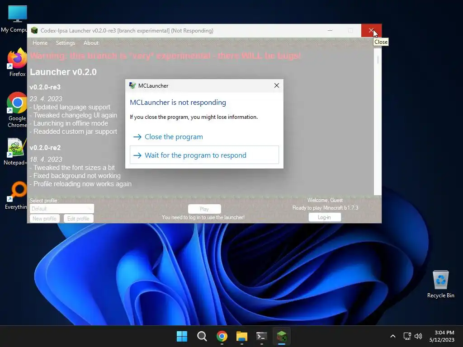This screenshot has width=463, height=347.
Task: Open the Google Chrome desktop shortcut
Action: pos(17,109)
